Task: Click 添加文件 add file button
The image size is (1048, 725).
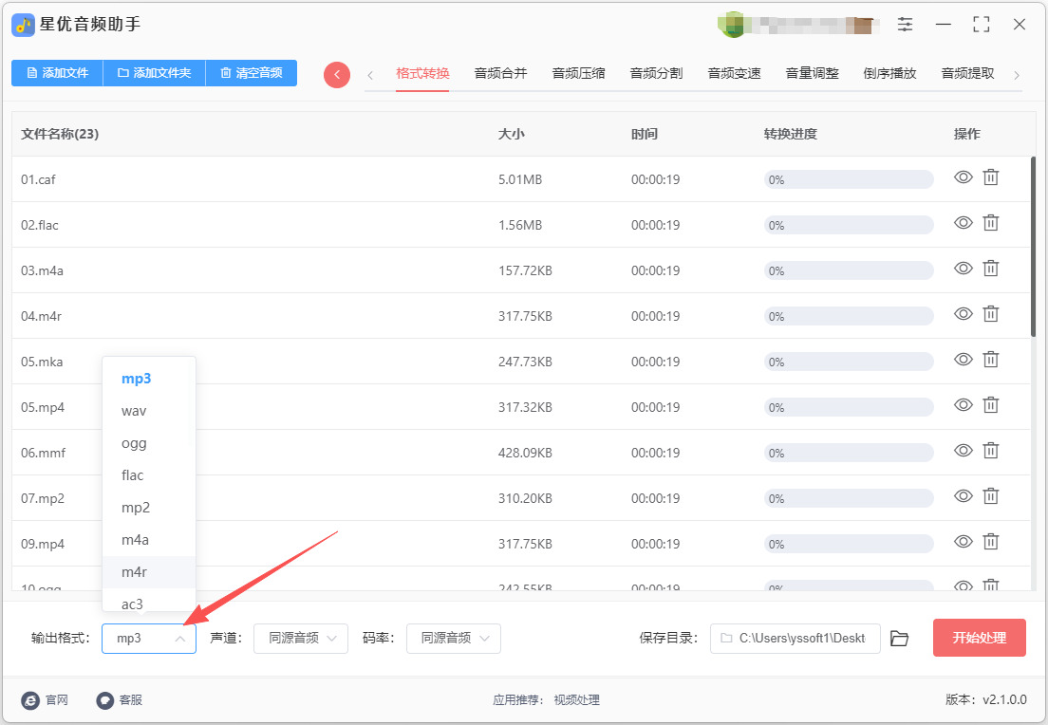Action: (58, 73)
